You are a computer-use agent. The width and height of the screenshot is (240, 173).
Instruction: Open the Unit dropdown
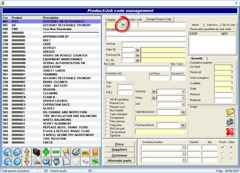pos(183,104)
